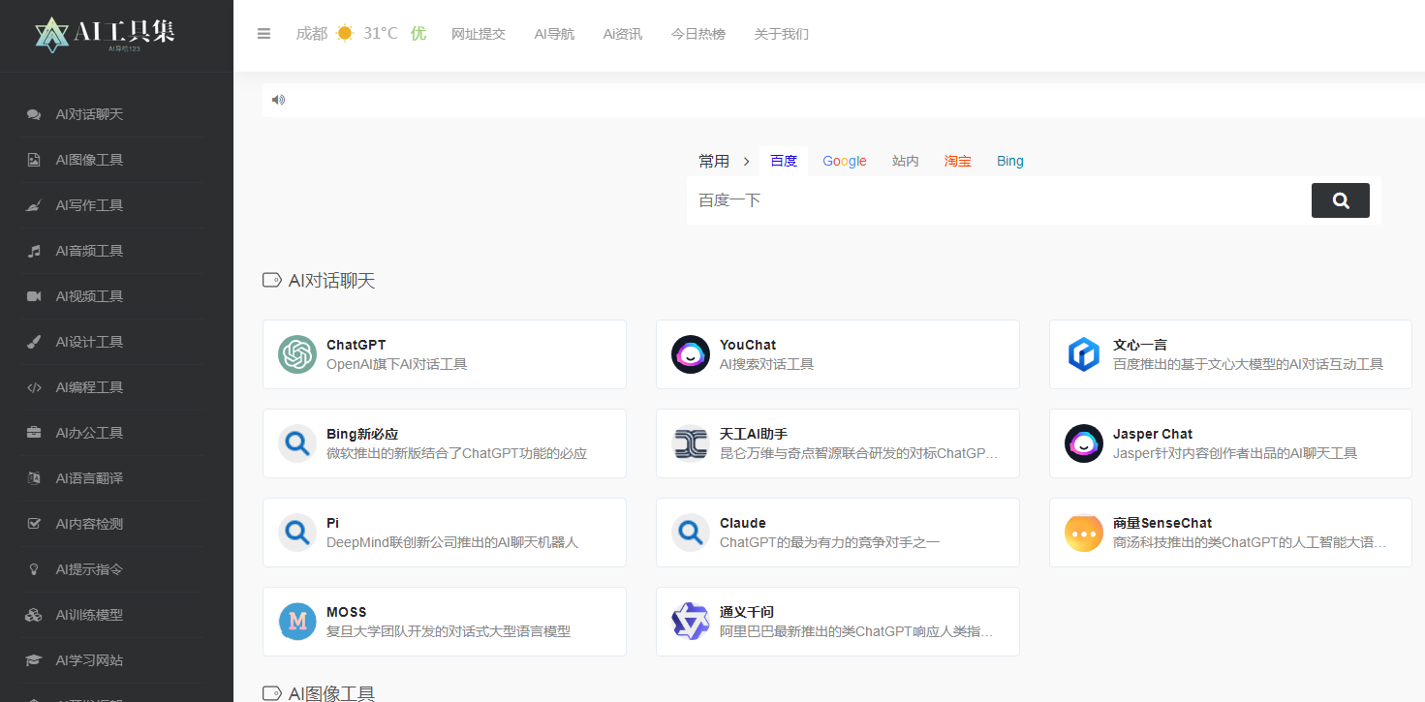Expand the 常用 search category chevron
Screen dimensions: 1425x702
pos(746,162)
